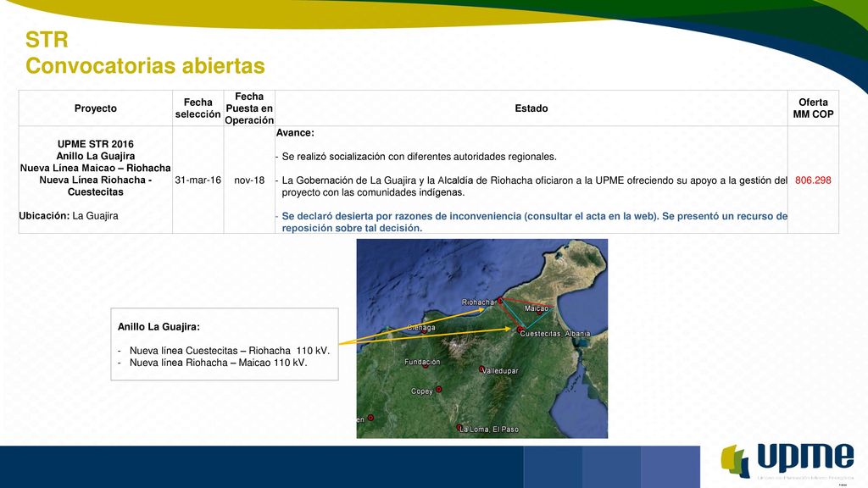Screen dimensions: 868x488
Task: Select the Fecha selección column header
Action: pyautogui.click(x=198, y=108)
